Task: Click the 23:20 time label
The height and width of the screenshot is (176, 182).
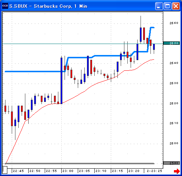Action: click(x=134, y=171)
